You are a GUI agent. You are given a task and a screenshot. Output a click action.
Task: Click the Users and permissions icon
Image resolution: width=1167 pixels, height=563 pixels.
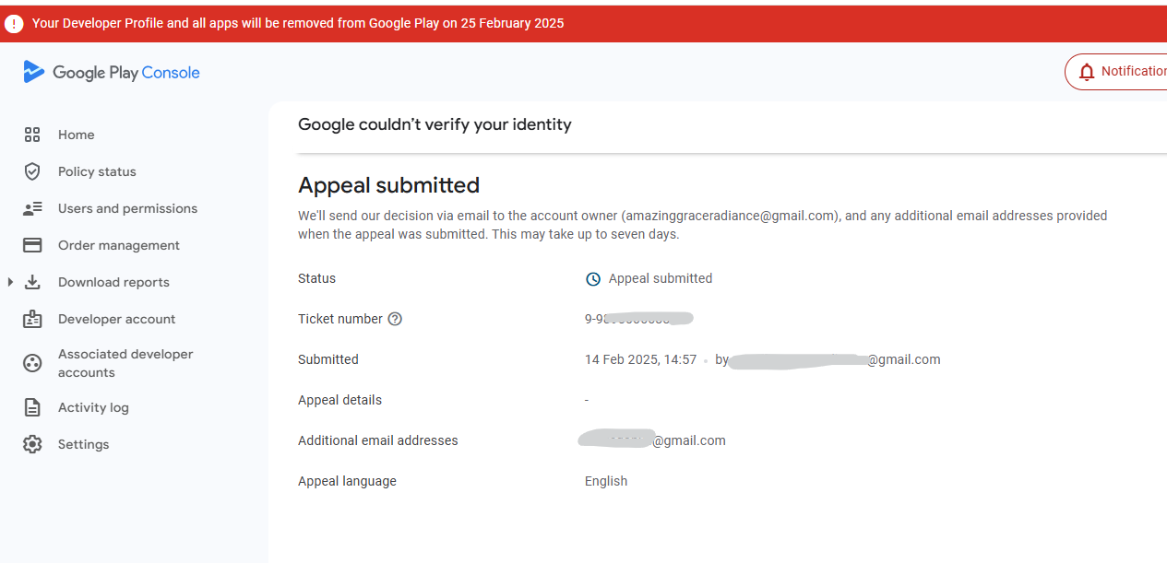point(32,208)
